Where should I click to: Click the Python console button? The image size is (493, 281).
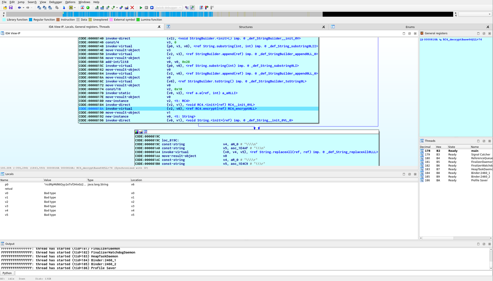pos(7,273)
